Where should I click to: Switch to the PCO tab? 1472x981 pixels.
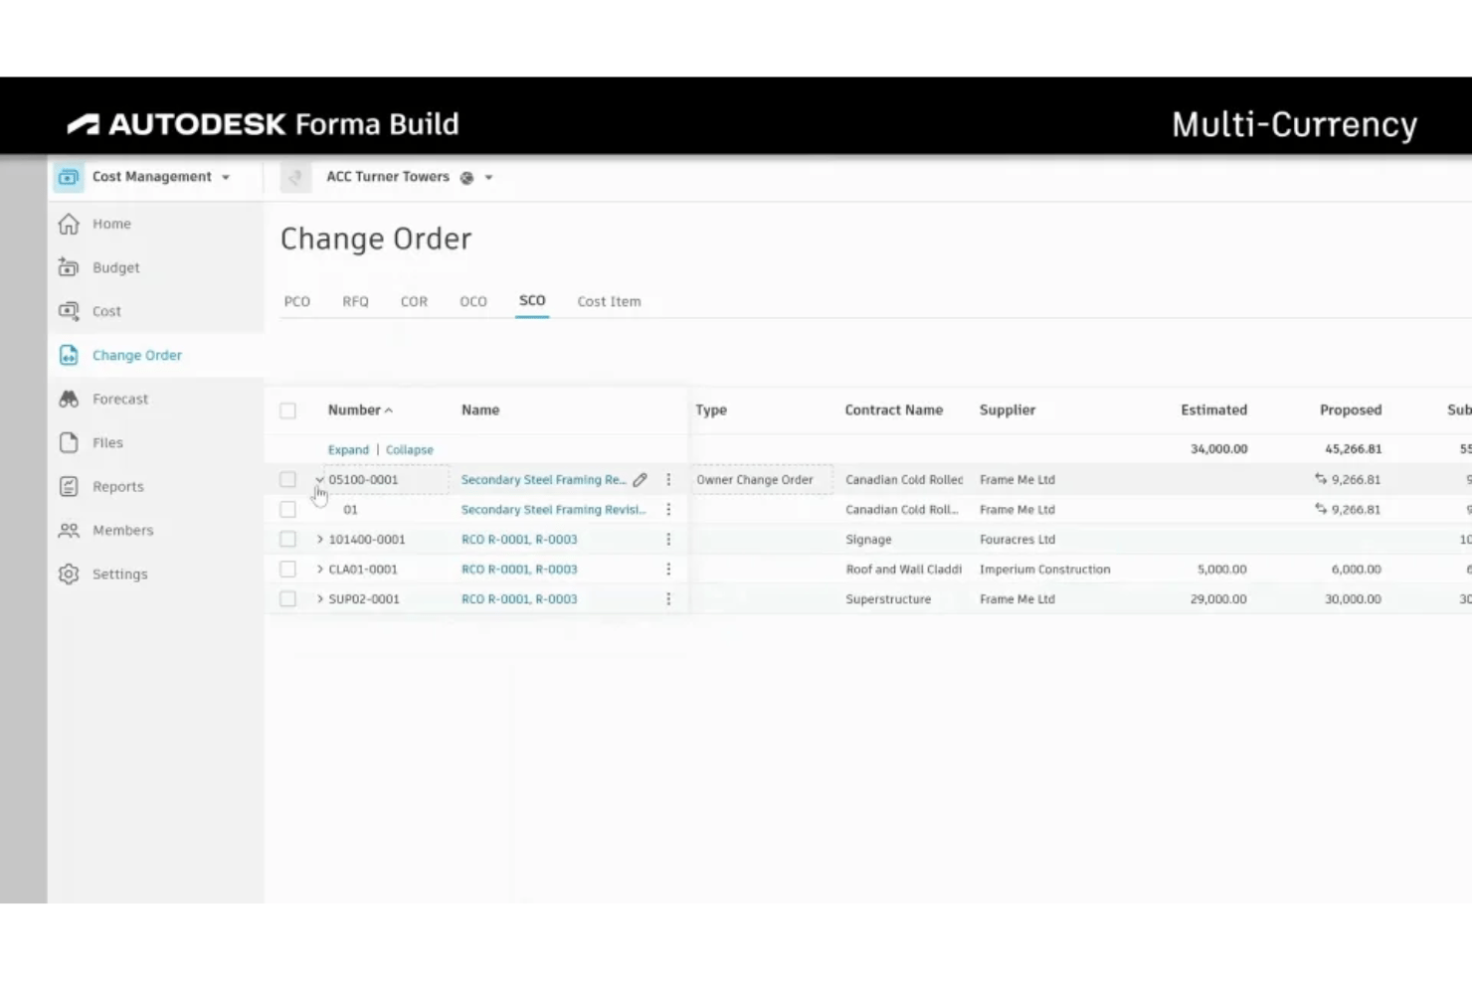(296, 301)
